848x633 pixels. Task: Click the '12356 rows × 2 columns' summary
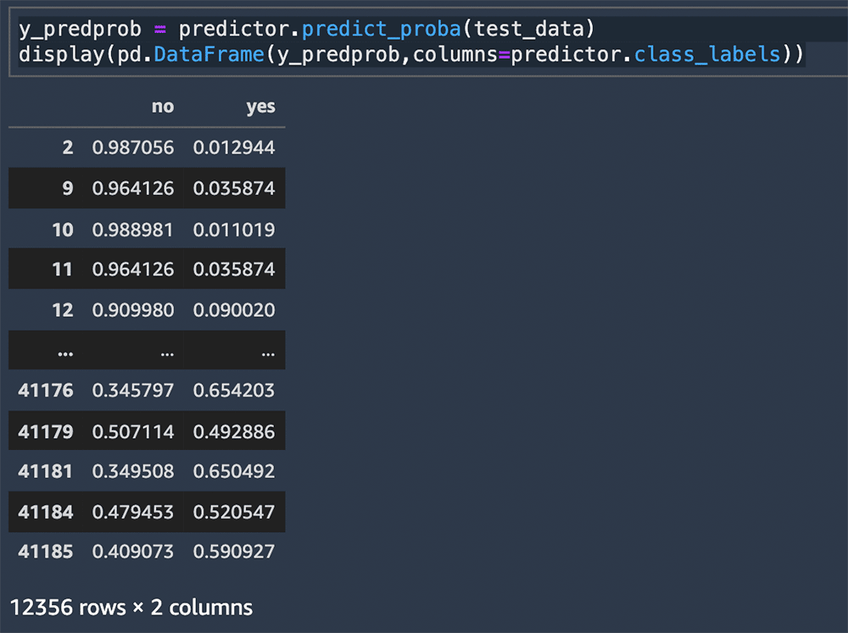(x=131, y=608)
